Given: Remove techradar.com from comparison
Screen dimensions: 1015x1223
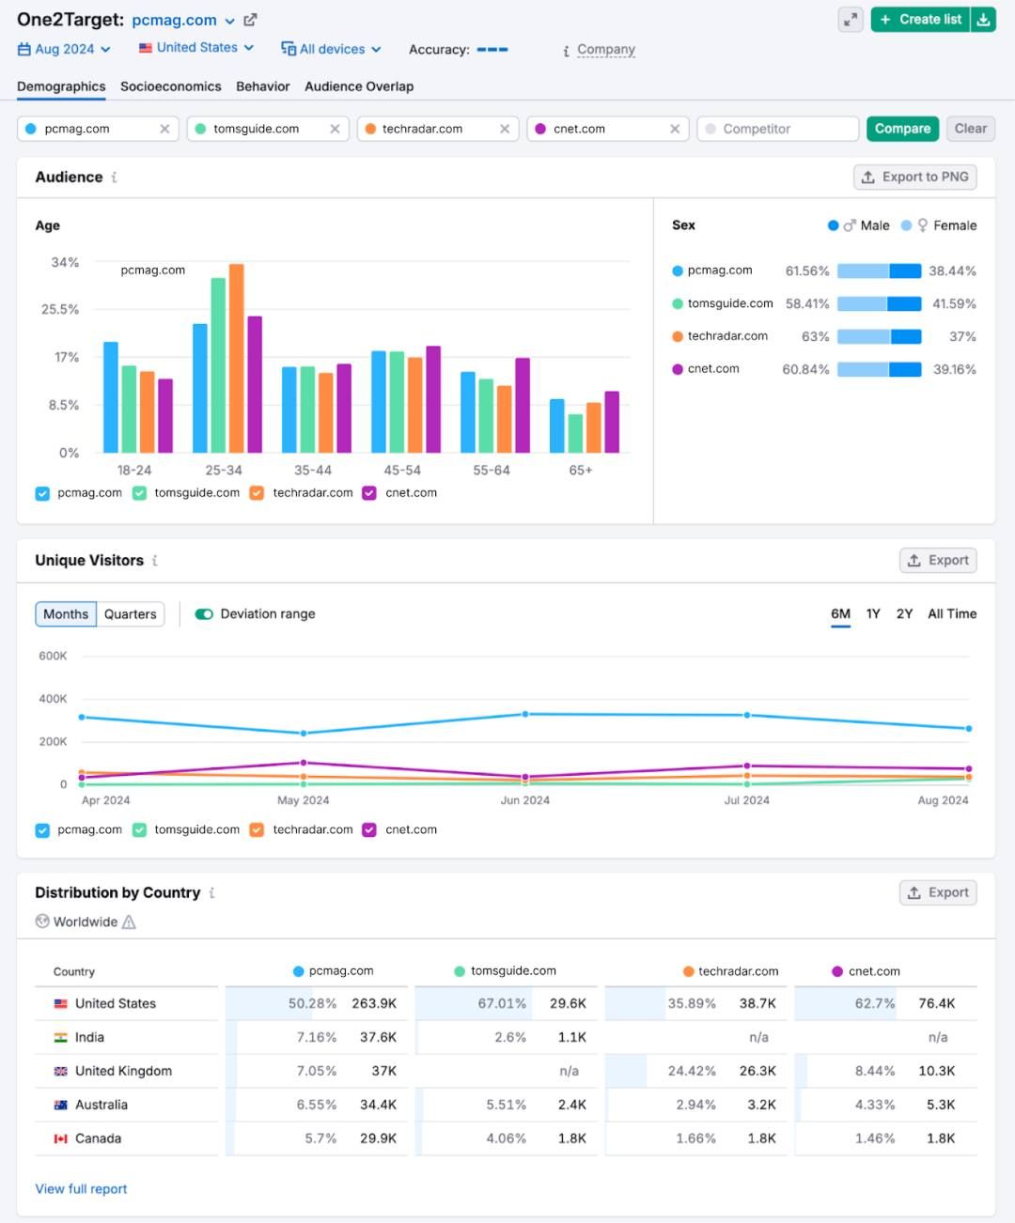Looking at the screenshot, I should (x=505, y=129).
